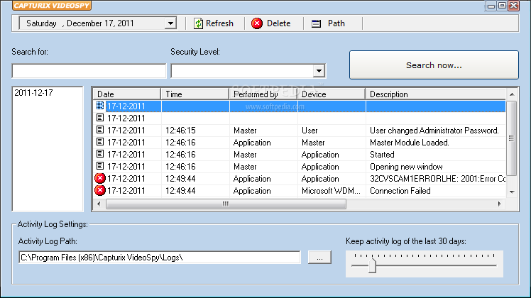Click the horizontal scrollbar thumb

pos(226,204)
